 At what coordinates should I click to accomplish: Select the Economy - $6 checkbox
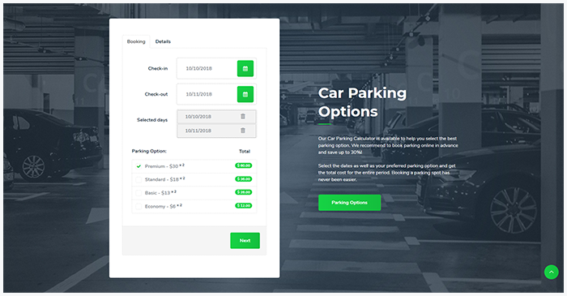tap(139, 206)
